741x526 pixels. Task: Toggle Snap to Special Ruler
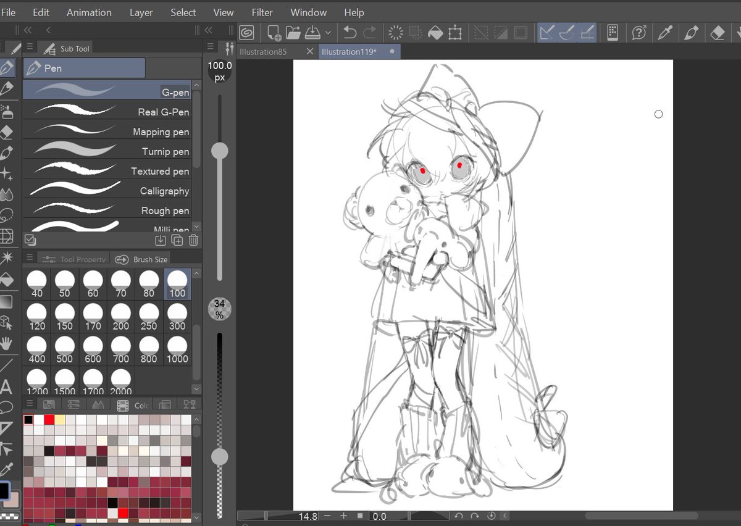point(567,32)
